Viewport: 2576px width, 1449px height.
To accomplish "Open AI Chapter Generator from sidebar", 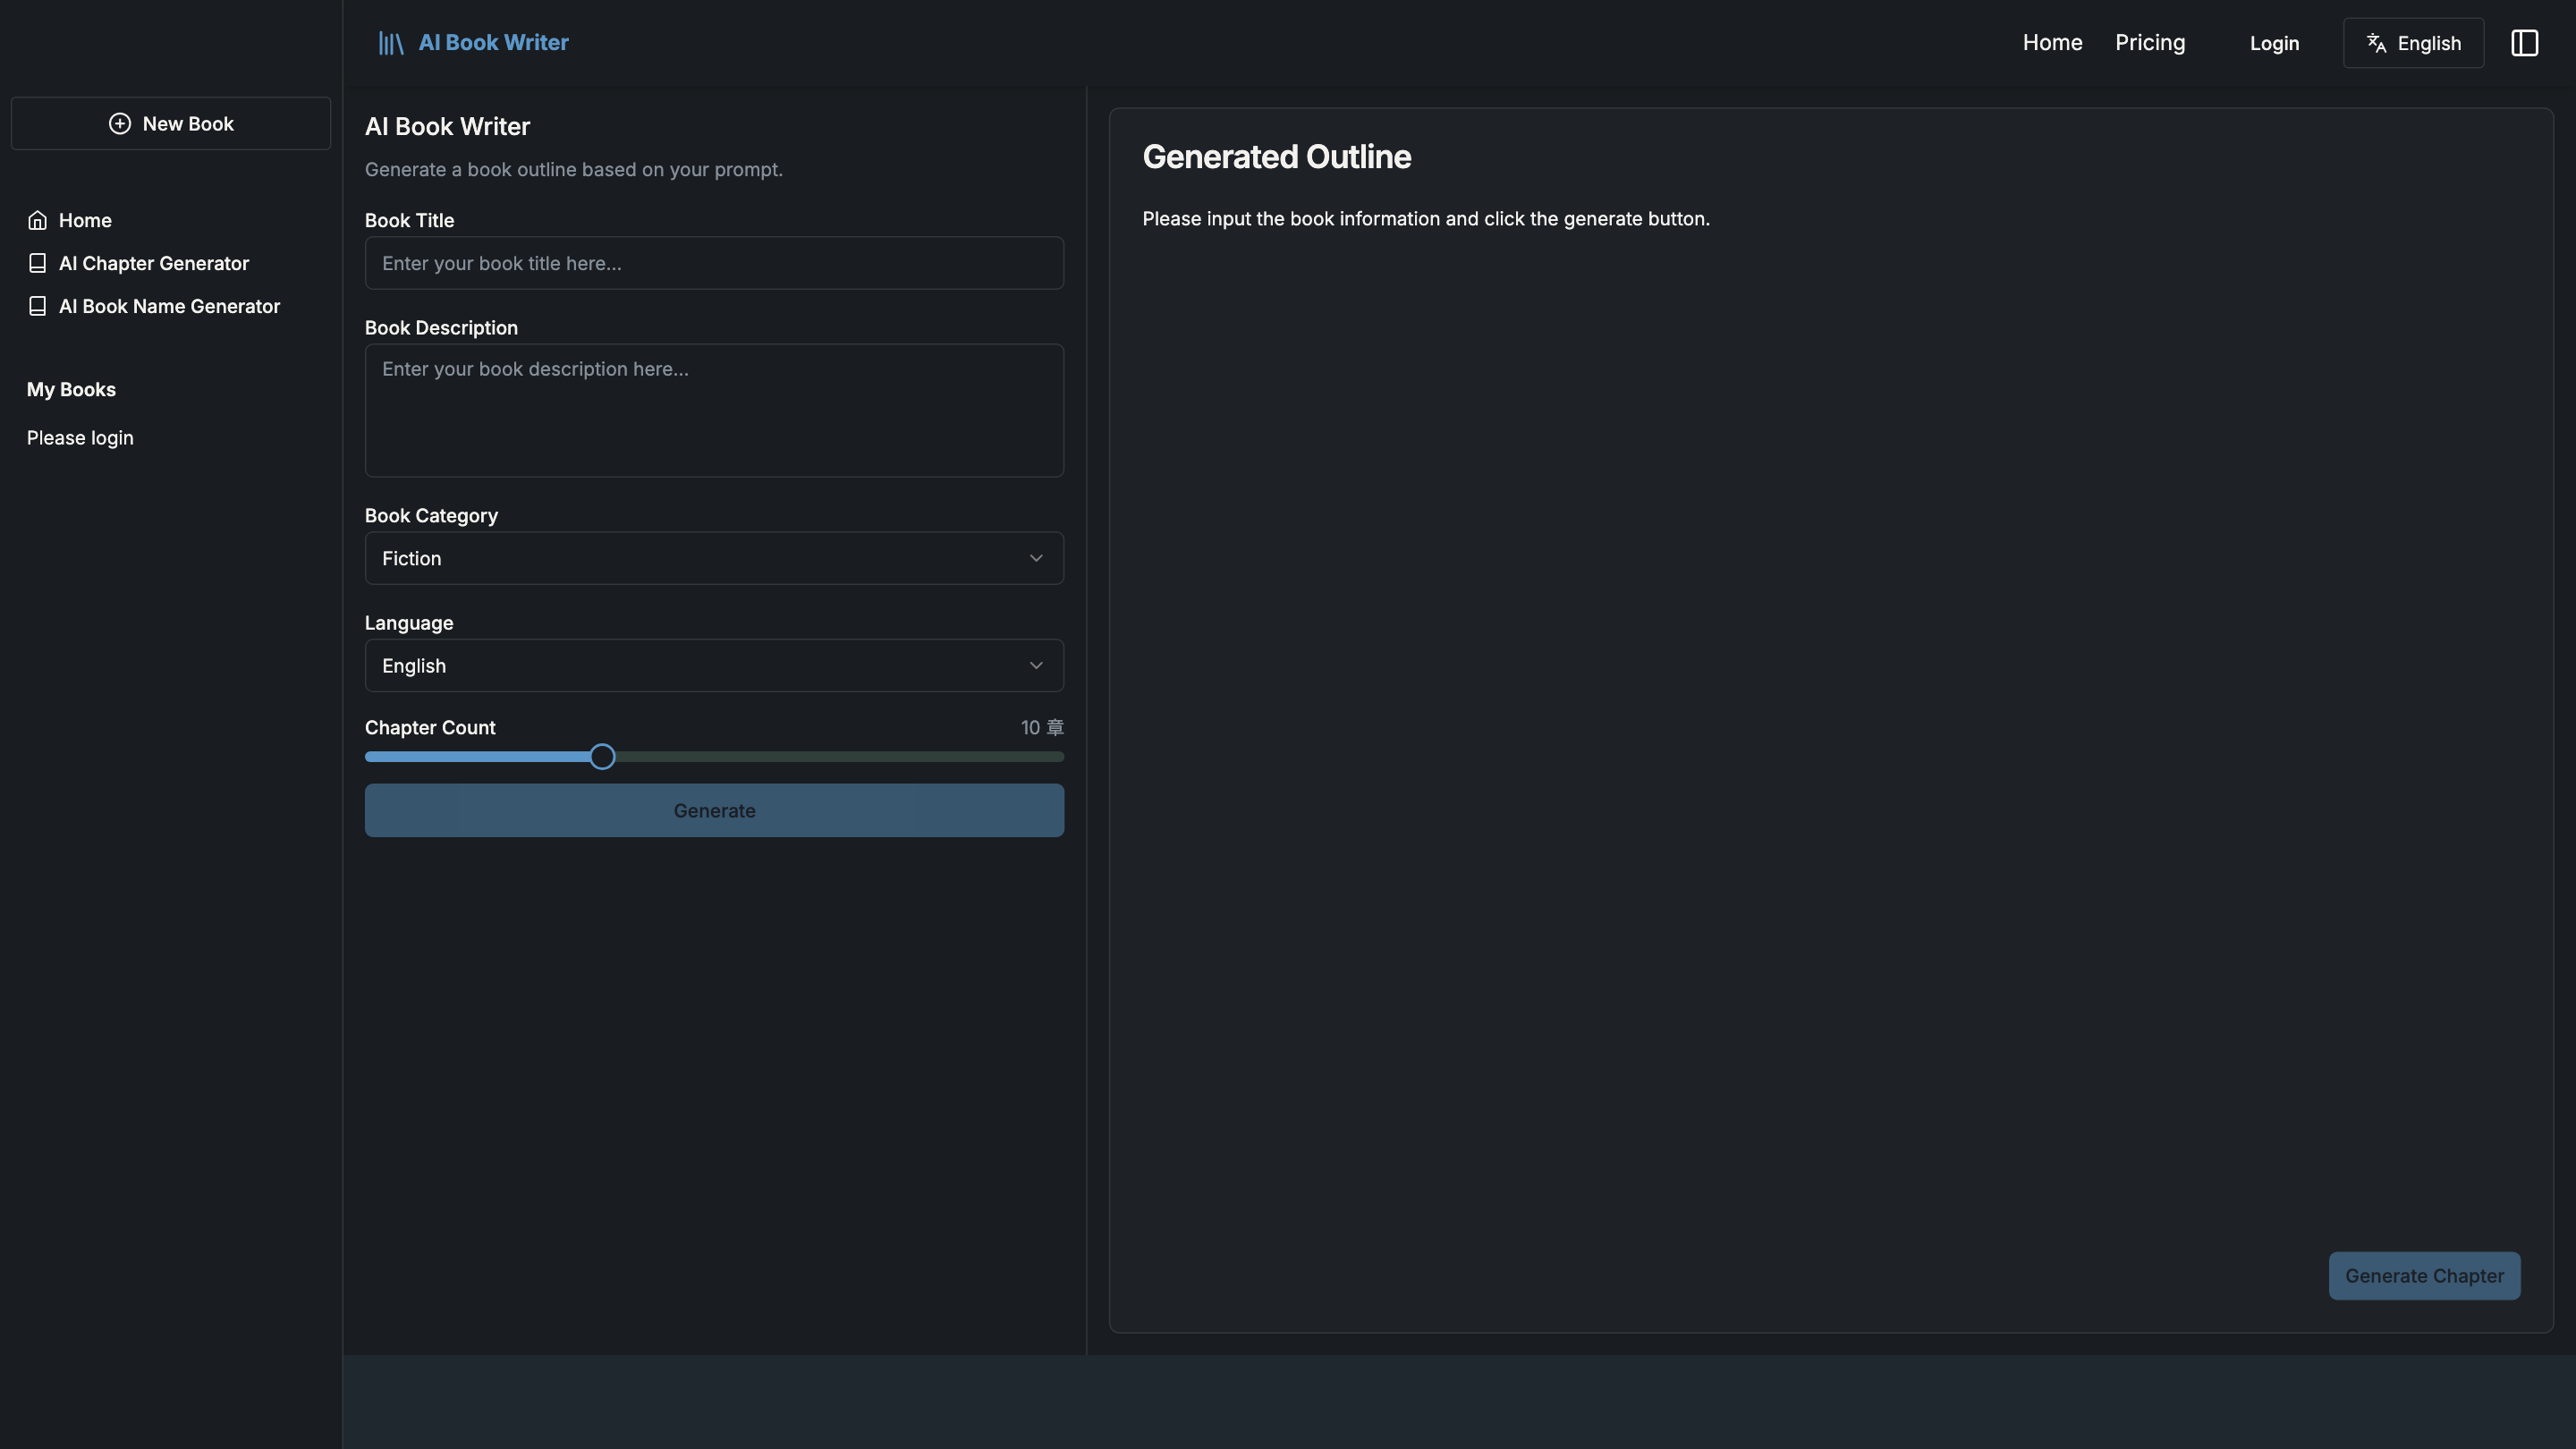I will pyautogui.click(x=153, y=262).
